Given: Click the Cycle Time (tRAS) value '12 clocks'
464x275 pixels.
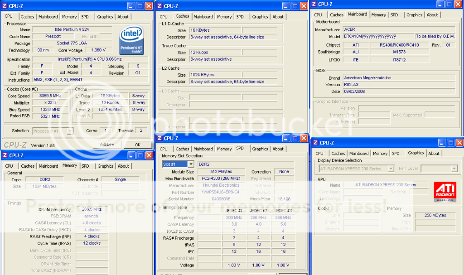Looking at the screenshot, I should coord(92,243).
